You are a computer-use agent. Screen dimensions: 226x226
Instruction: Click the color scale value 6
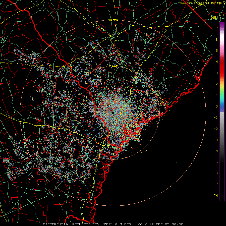click(x=217, y=39)
